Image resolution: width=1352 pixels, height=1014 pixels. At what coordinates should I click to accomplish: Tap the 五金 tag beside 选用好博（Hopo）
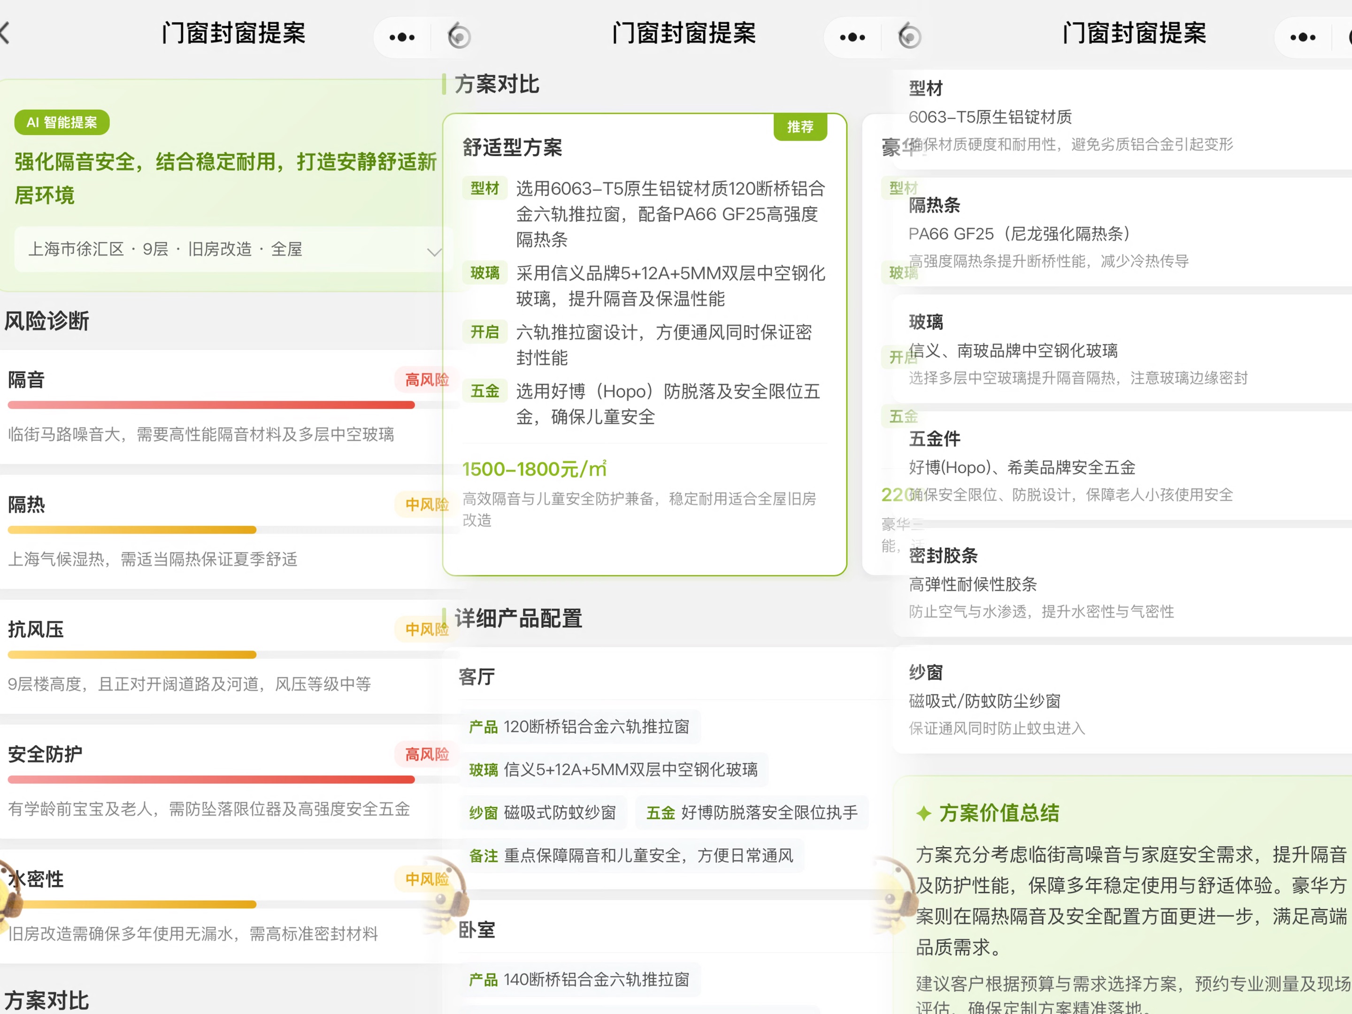coord(484,391)
